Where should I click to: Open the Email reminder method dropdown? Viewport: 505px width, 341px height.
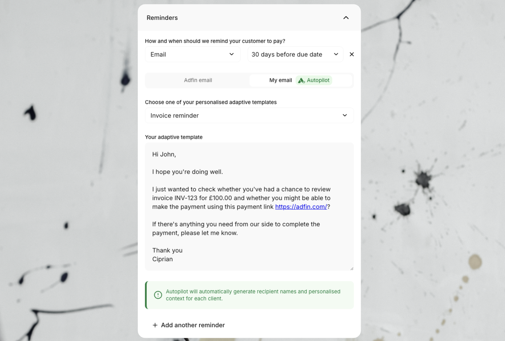[x=192, y=54]
